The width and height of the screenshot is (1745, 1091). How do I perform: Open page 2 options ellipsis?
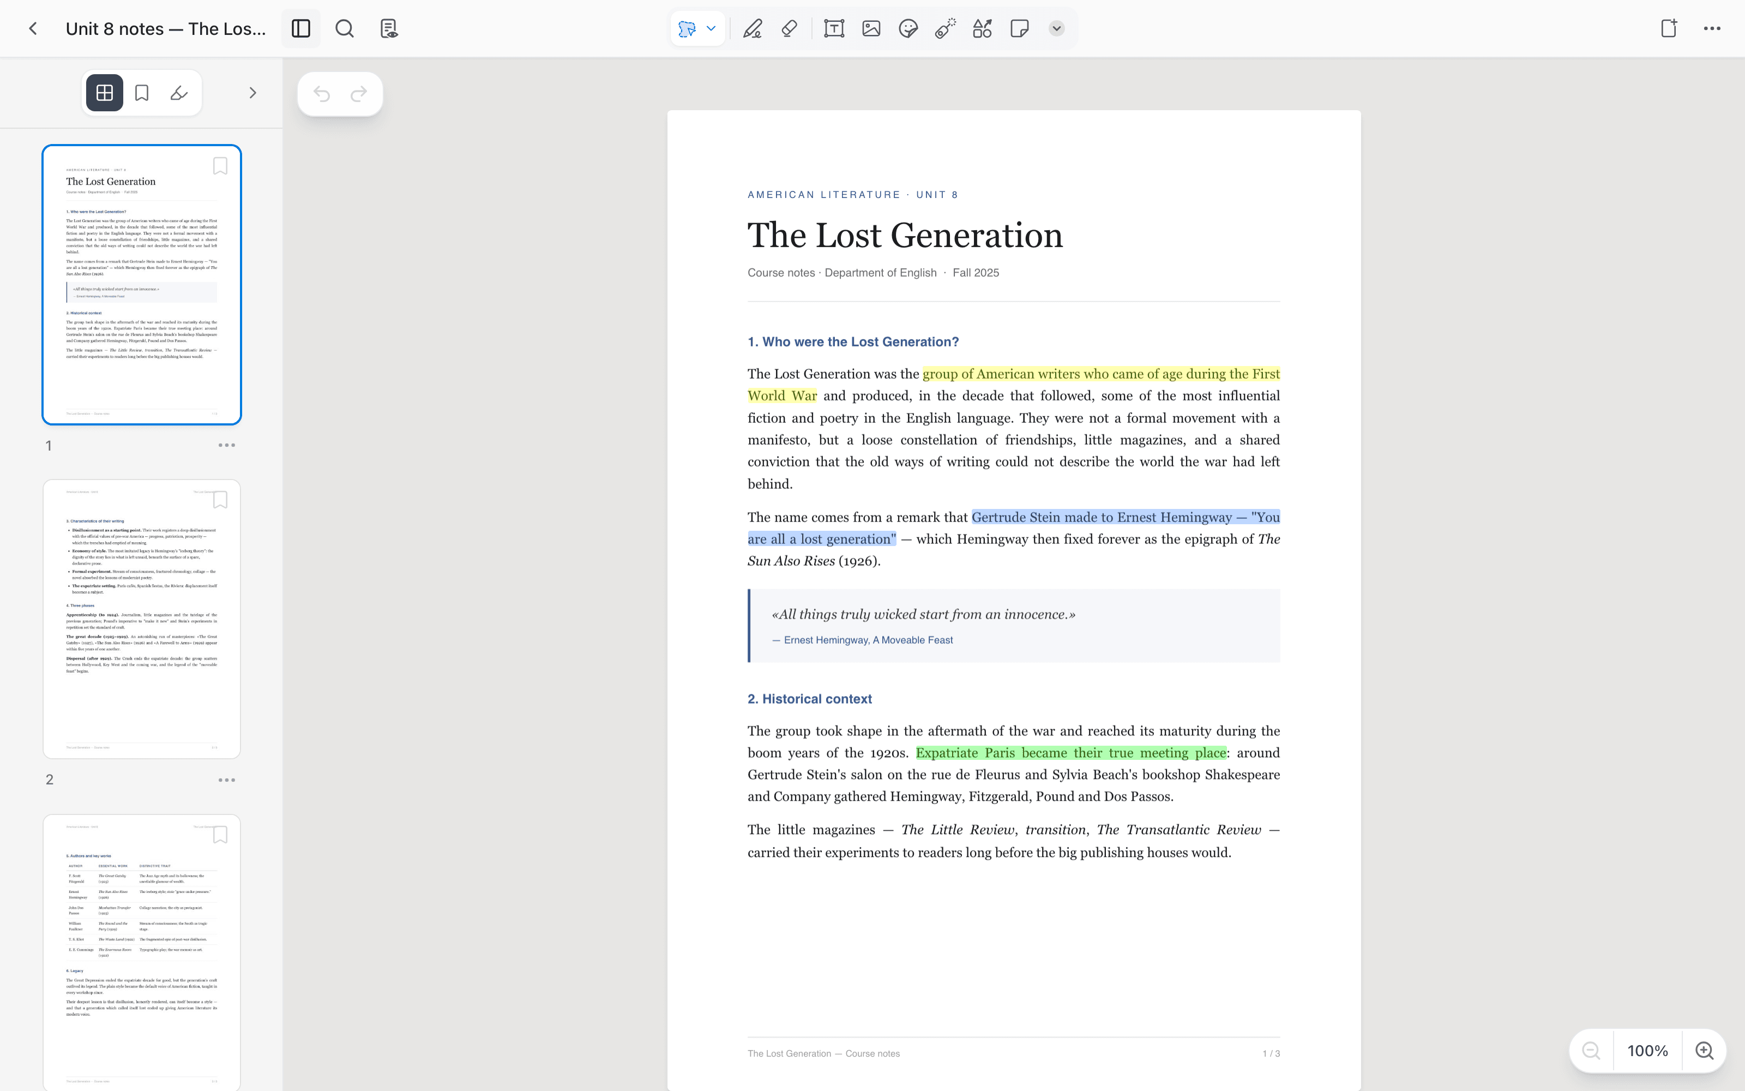coord(226,780)
